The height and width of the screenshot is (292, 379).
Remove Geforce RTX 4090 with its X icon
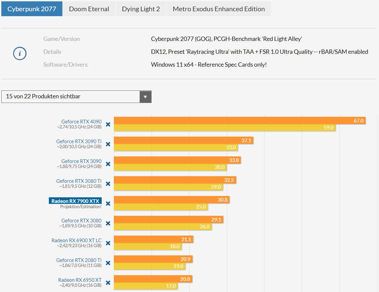point(108,124)
